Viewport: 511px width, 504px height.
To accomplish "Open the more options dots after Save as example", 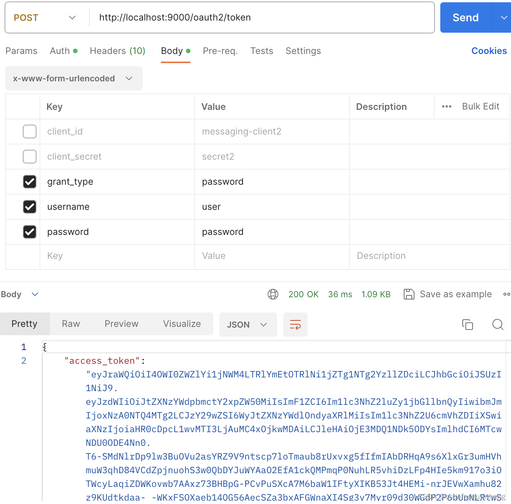I will click(x=507, y=294).
